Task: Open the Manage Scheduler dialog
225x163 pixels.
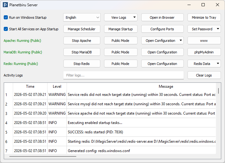Action: [82, 29]
